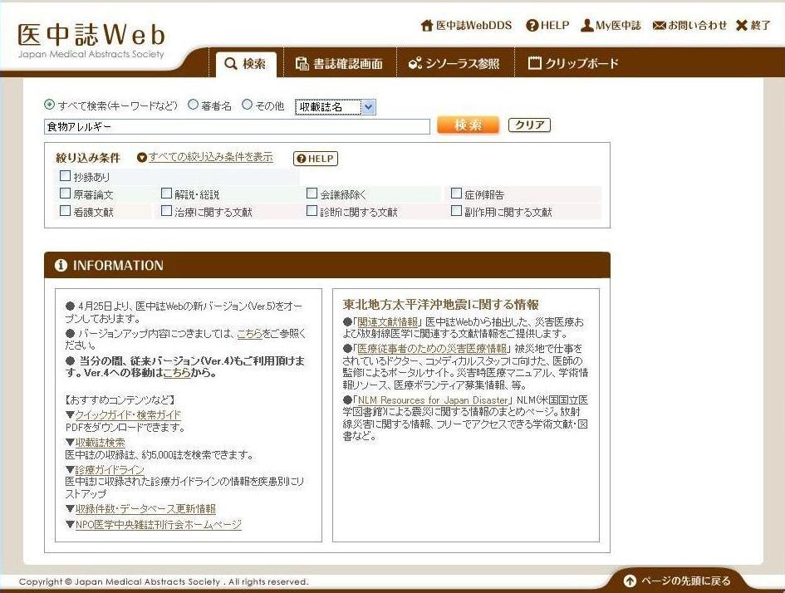Check the 副作用に関する文献 checkbox
The height and width of the screenshot is (593, 785).
coord(456,211)
